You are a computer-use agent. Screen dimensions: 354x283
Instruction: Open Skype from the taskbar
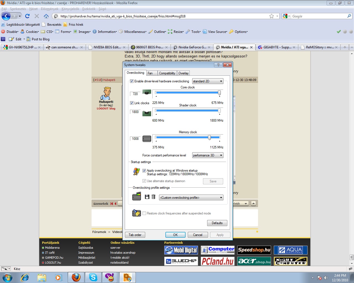pyautogui.click(x=93, y=277)
